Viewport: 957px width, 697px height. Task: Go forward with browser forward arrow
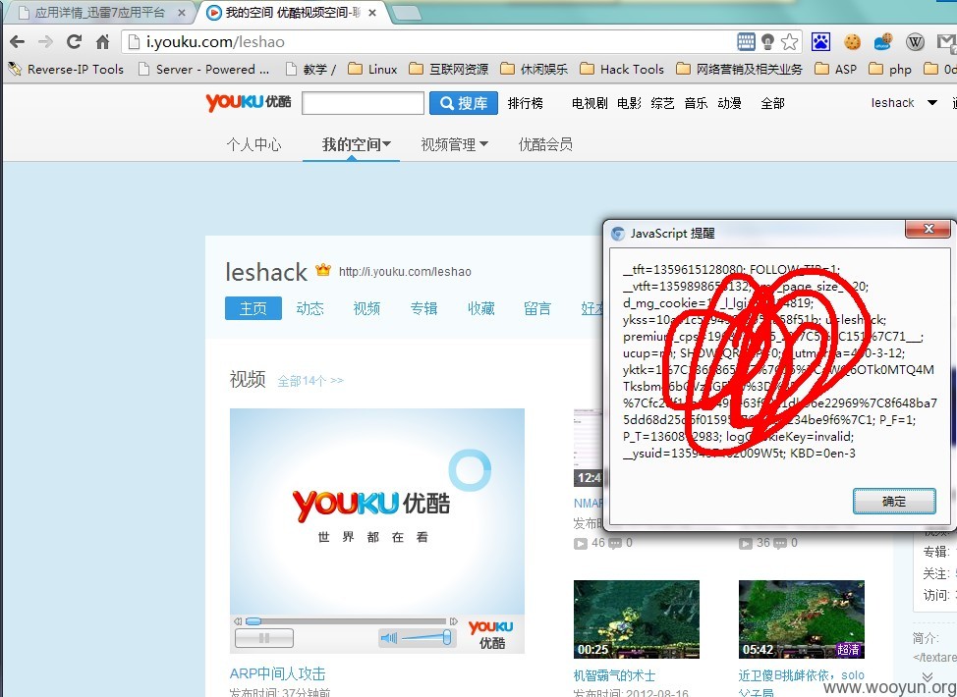[45, 42]
